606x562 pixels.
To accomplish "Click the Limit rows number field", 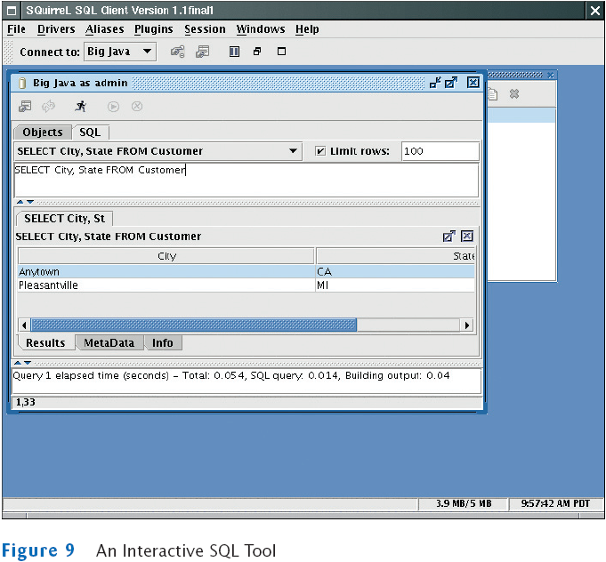I will (439, 151).
